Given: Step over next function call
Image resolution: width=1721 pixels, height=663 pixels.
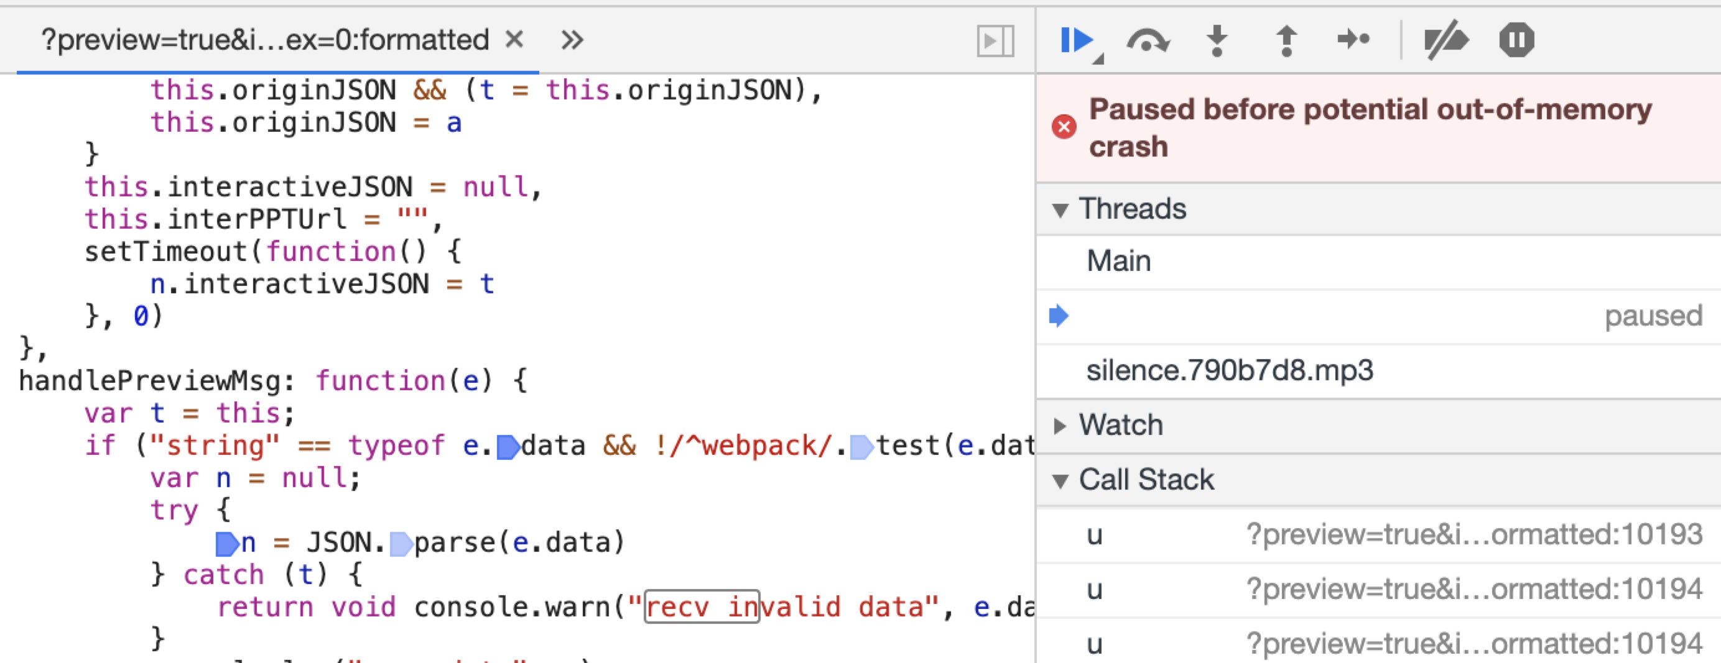Looking at the screenshot, I should click(x=1147, y=41).
